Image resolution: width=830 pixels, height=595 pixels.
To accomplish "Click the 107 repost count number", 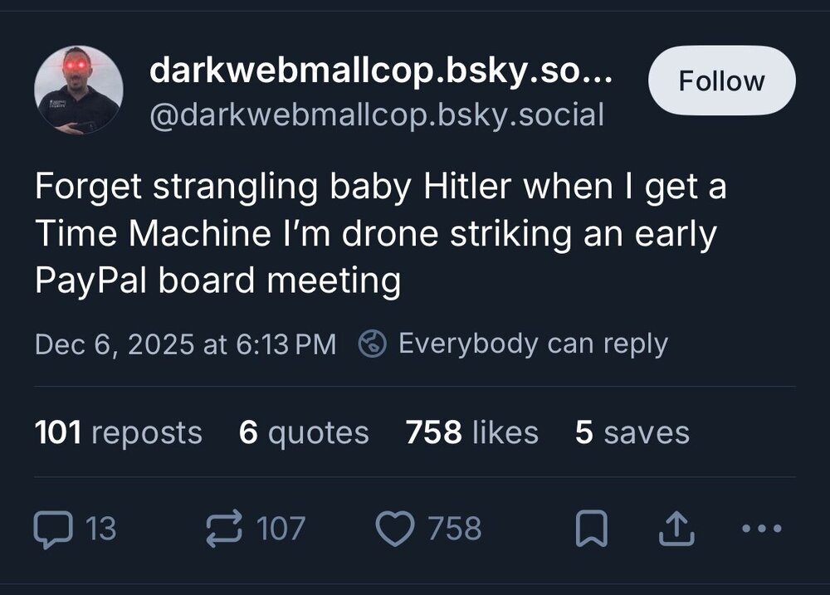I will (x=281, y=529).
